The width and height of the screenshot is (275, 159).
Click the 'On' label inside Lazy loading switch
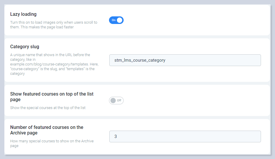113,20
